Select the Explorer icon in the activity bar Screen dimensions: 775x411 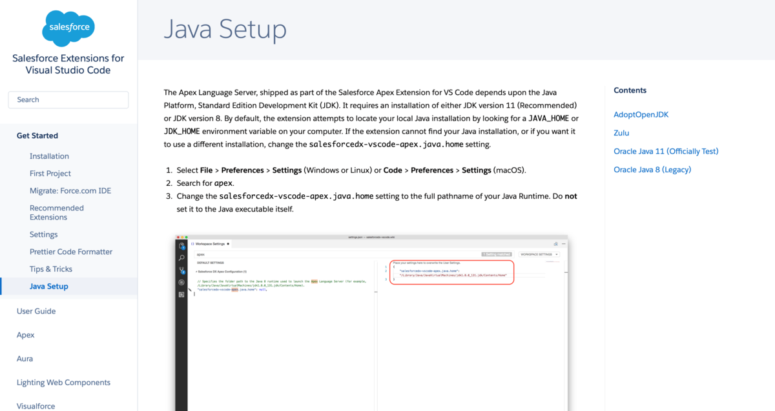(182, 245)
